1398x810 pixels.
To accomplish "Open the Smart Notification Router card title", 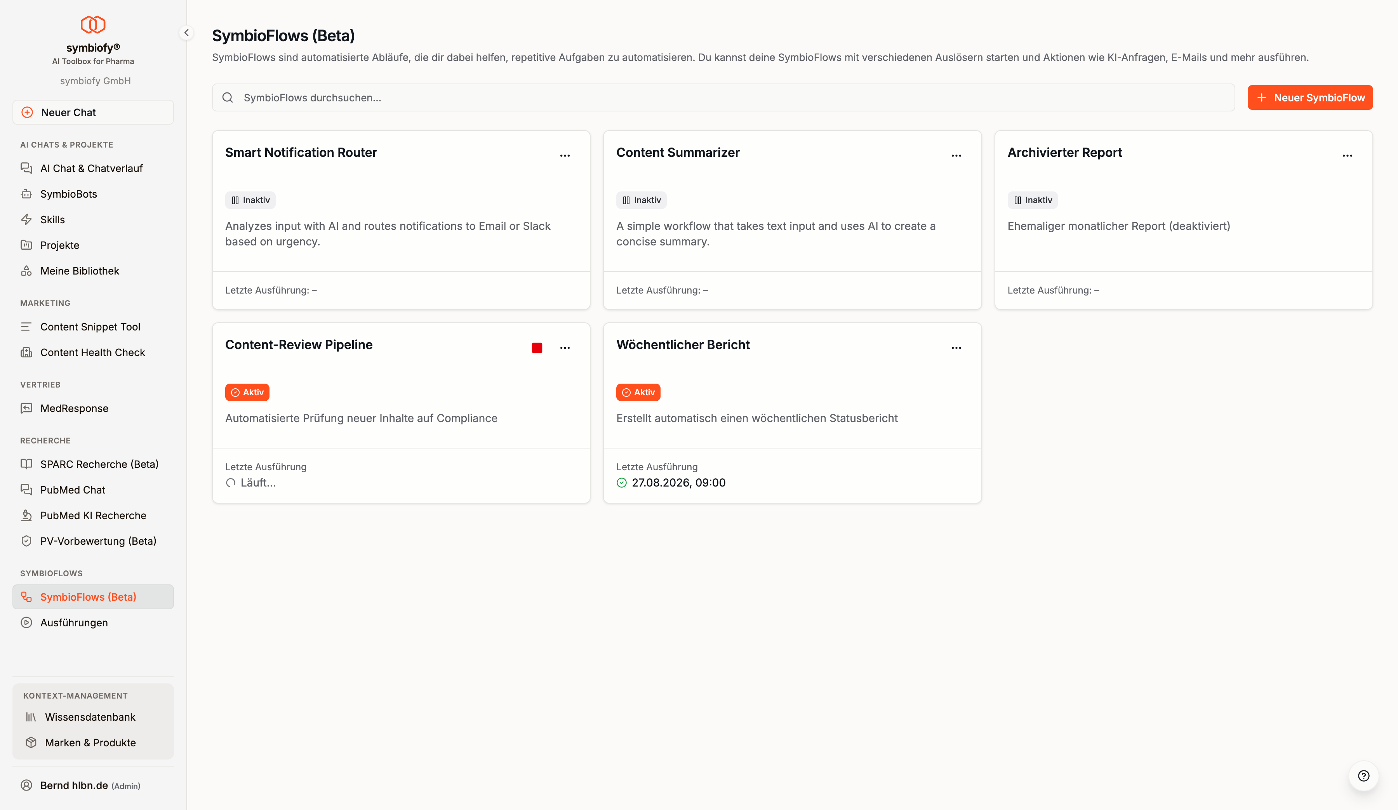I will [301, 153].
